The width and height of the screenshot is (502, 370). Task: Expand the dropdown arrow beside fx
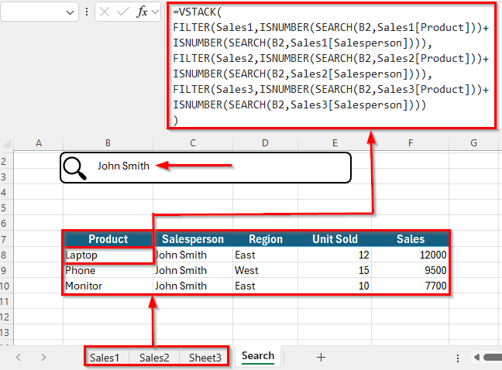click(x=155, y=12)
